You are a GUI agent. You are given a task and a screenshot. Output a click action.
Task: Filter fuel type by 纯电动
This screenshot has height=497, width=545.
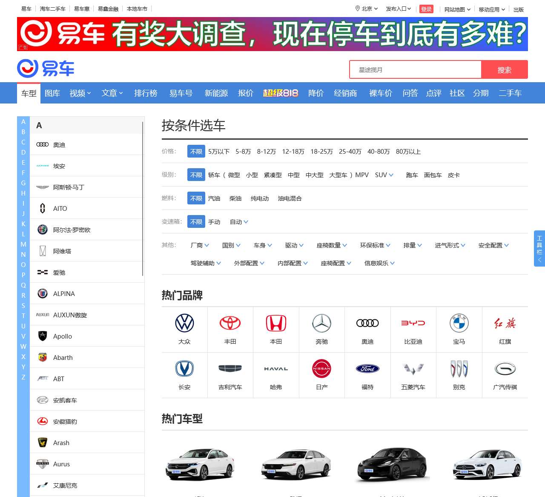pos(260,198)
